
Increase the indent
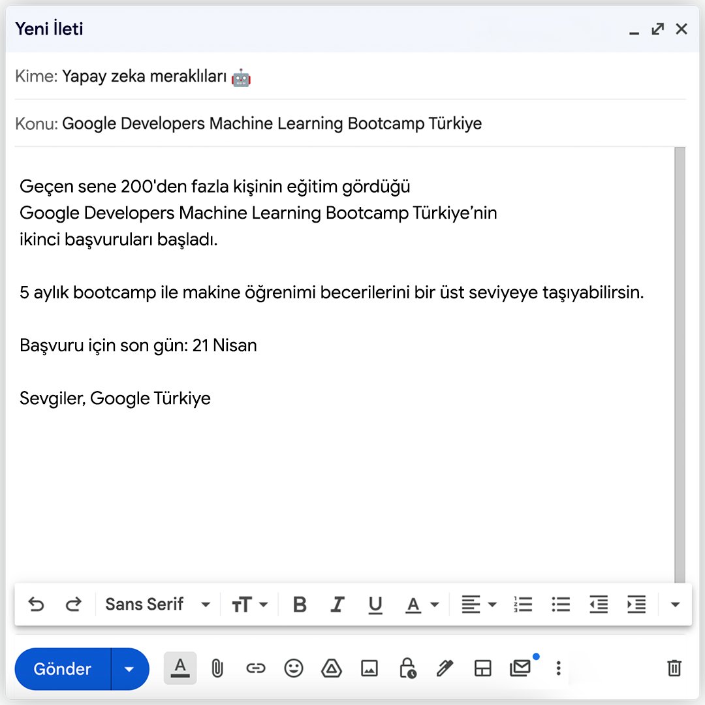pos(636,604)
